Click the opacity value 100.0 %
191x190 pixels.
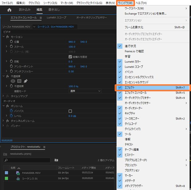[73, 86]
